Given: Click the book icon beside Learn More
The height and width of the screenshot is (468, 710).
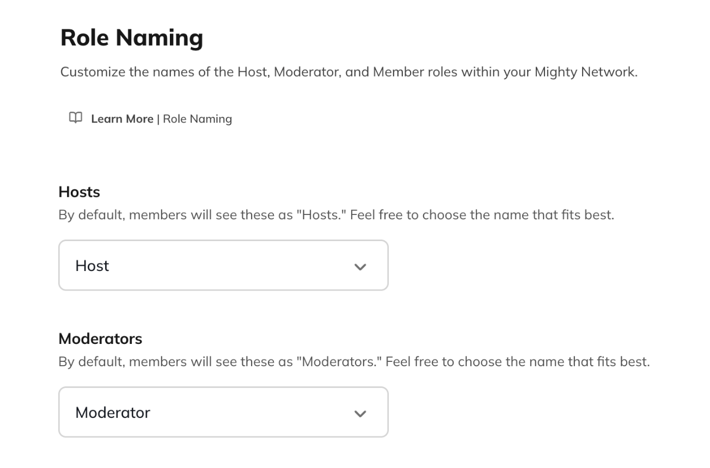Looking at the screenshot, I should pos(75,118).
